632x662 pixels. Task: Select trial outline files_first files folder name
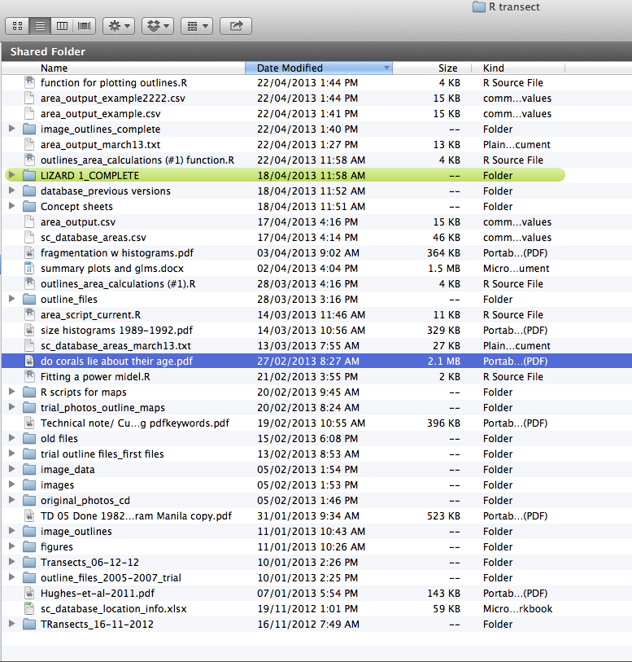click(102, 454)
